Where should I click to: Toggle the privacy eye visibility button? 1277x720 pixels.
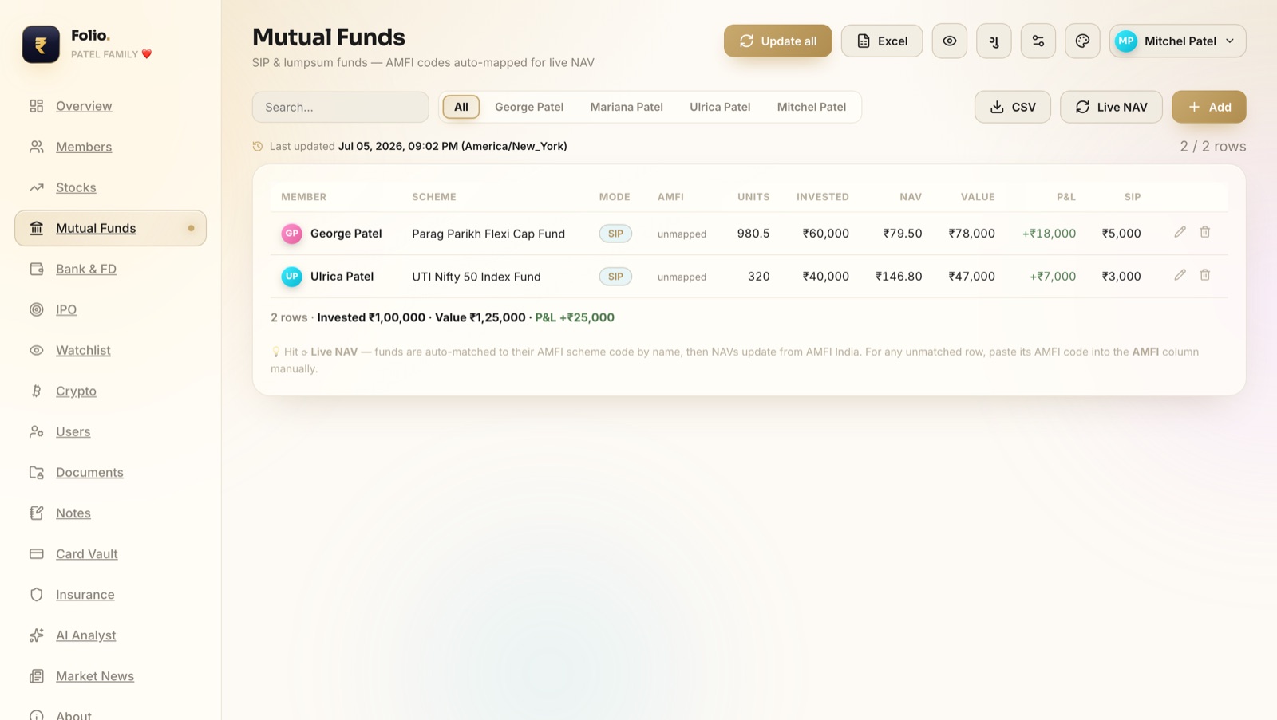pos(950,41)
